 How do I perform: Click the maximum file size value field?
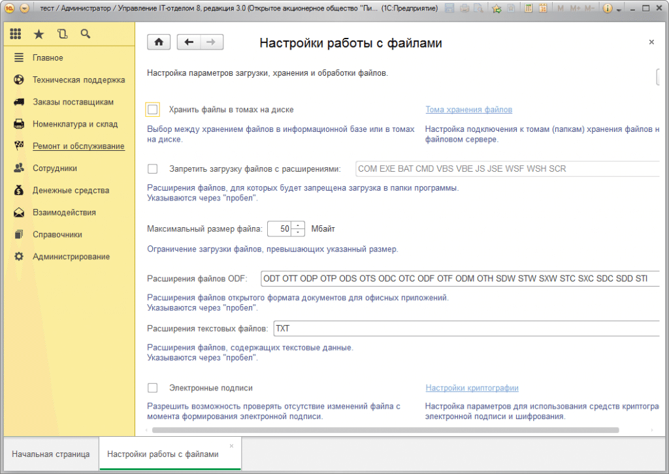click(280, 229)
